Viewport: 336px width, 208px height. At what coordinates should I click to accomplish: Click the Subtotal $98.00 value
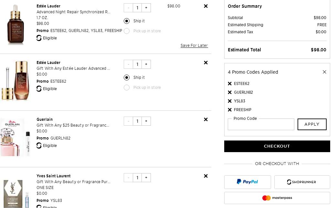click(x=320, y=17)
